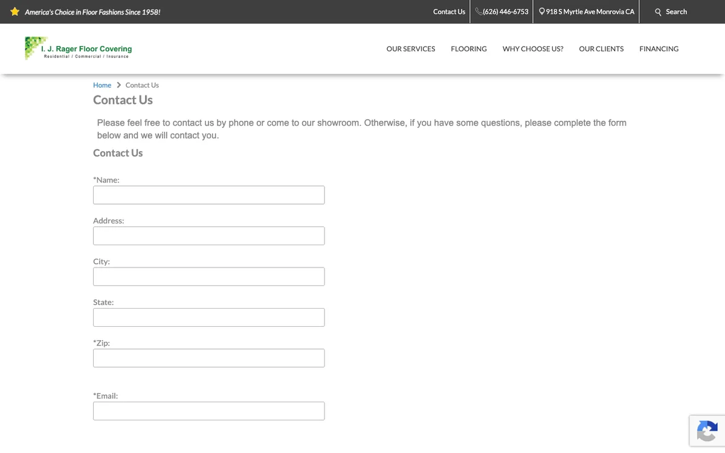Click the America's Choice in Floor Fashions tagline
Image resolution: width=725 pixels, height=453 pixels.
pos(92,12)
